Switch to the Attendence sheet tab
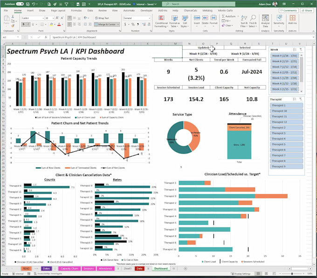 click(x=105, y=269)
